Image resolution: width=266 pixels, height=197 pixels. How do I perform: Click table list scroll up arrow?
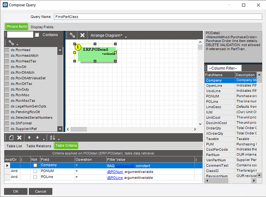tap(60, 50)
